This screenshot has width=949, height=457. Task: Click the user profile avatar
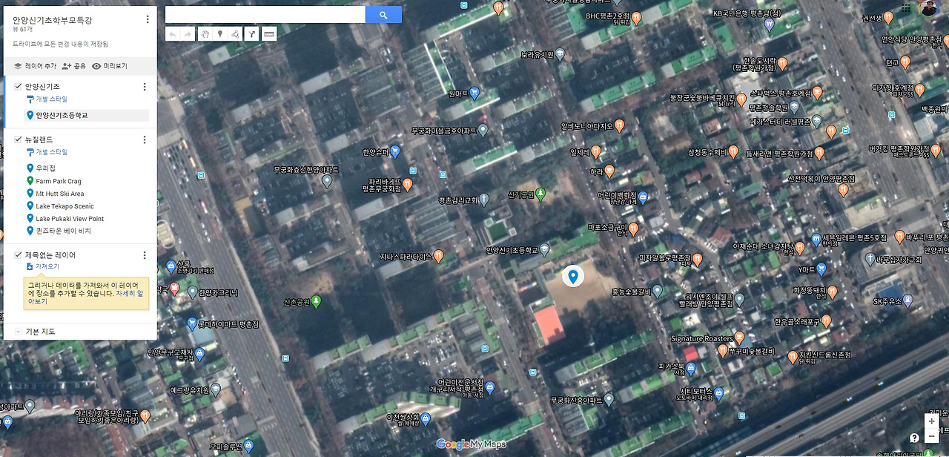click(928, 8)
